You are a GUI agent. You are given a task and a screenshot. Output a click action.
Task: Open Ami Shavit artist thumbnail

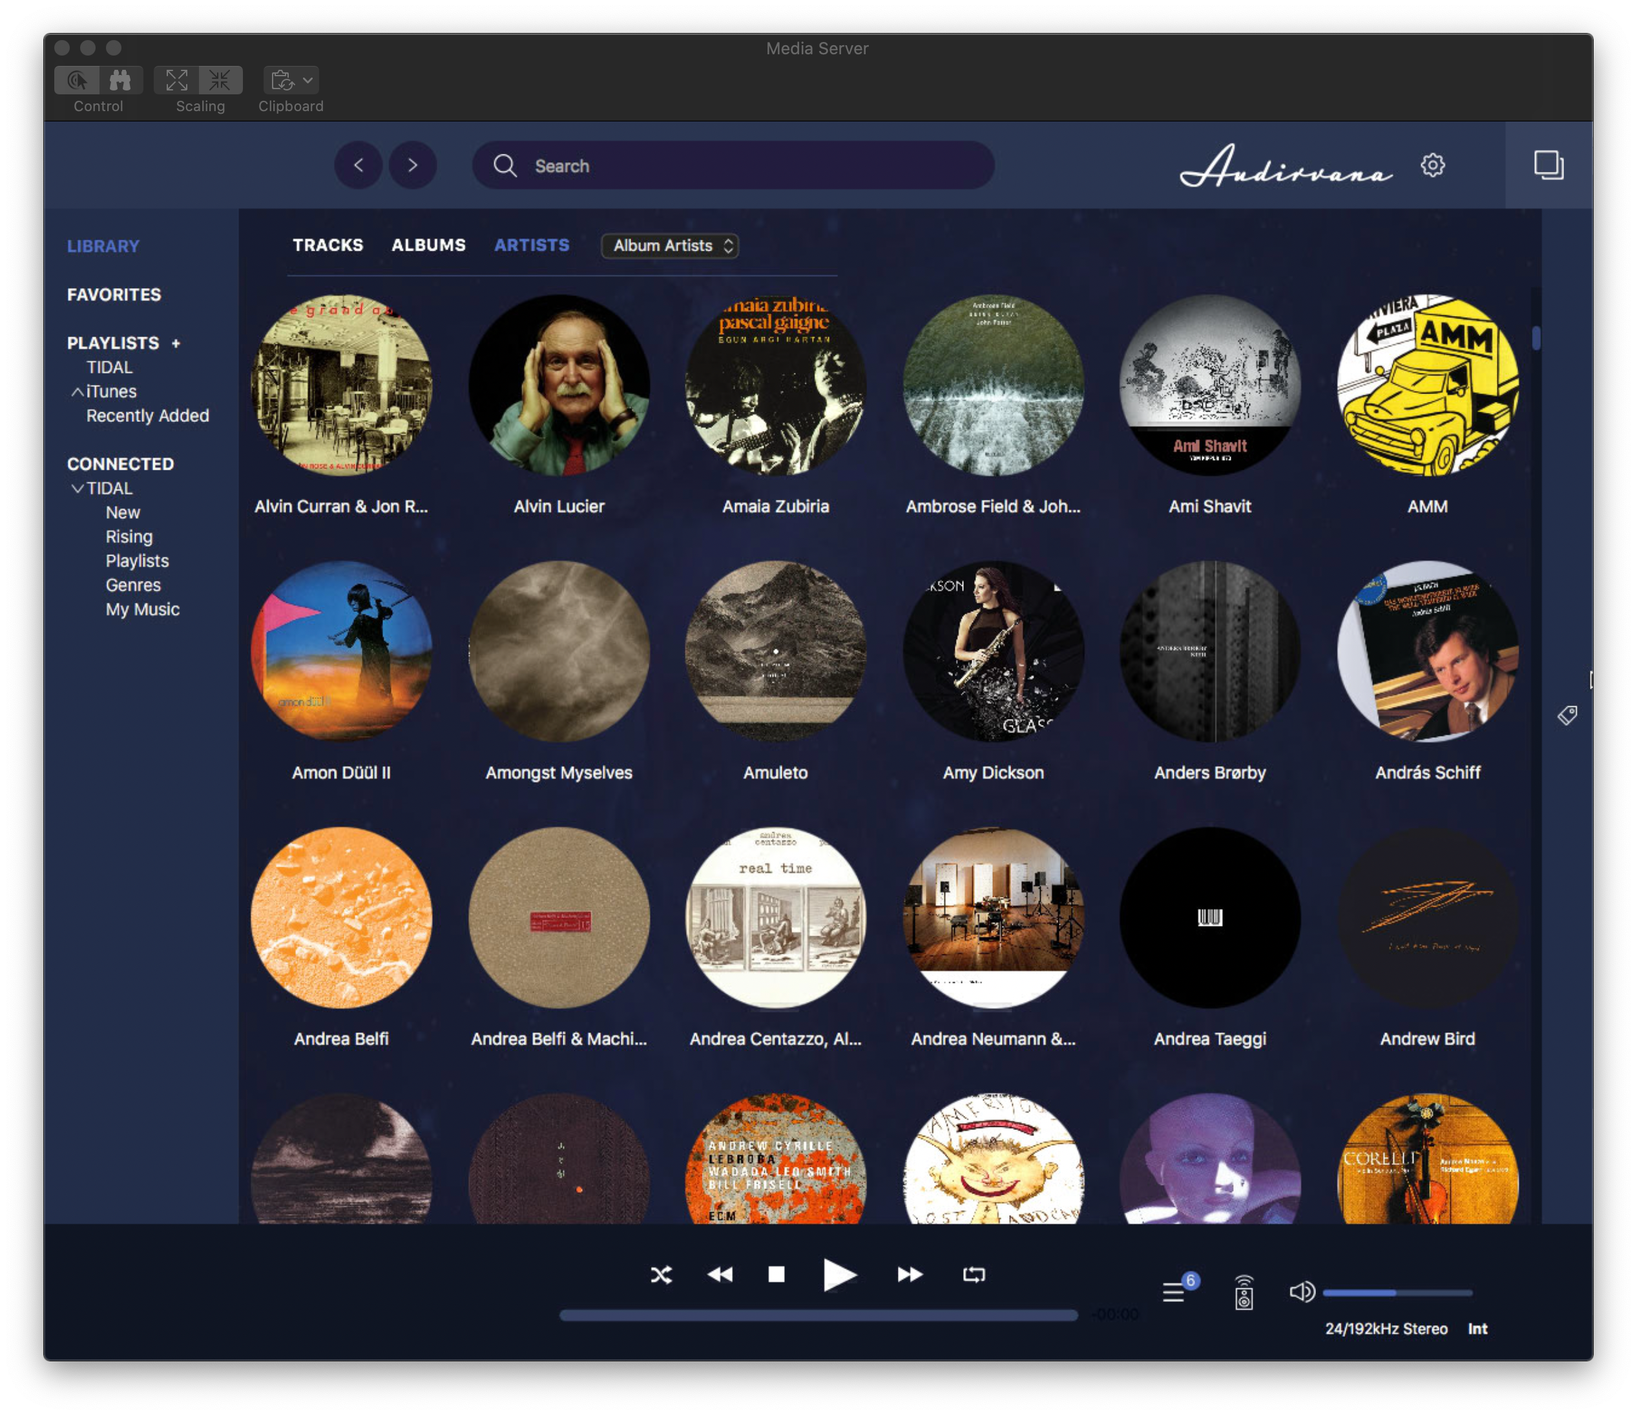[x=1211, y=386]
